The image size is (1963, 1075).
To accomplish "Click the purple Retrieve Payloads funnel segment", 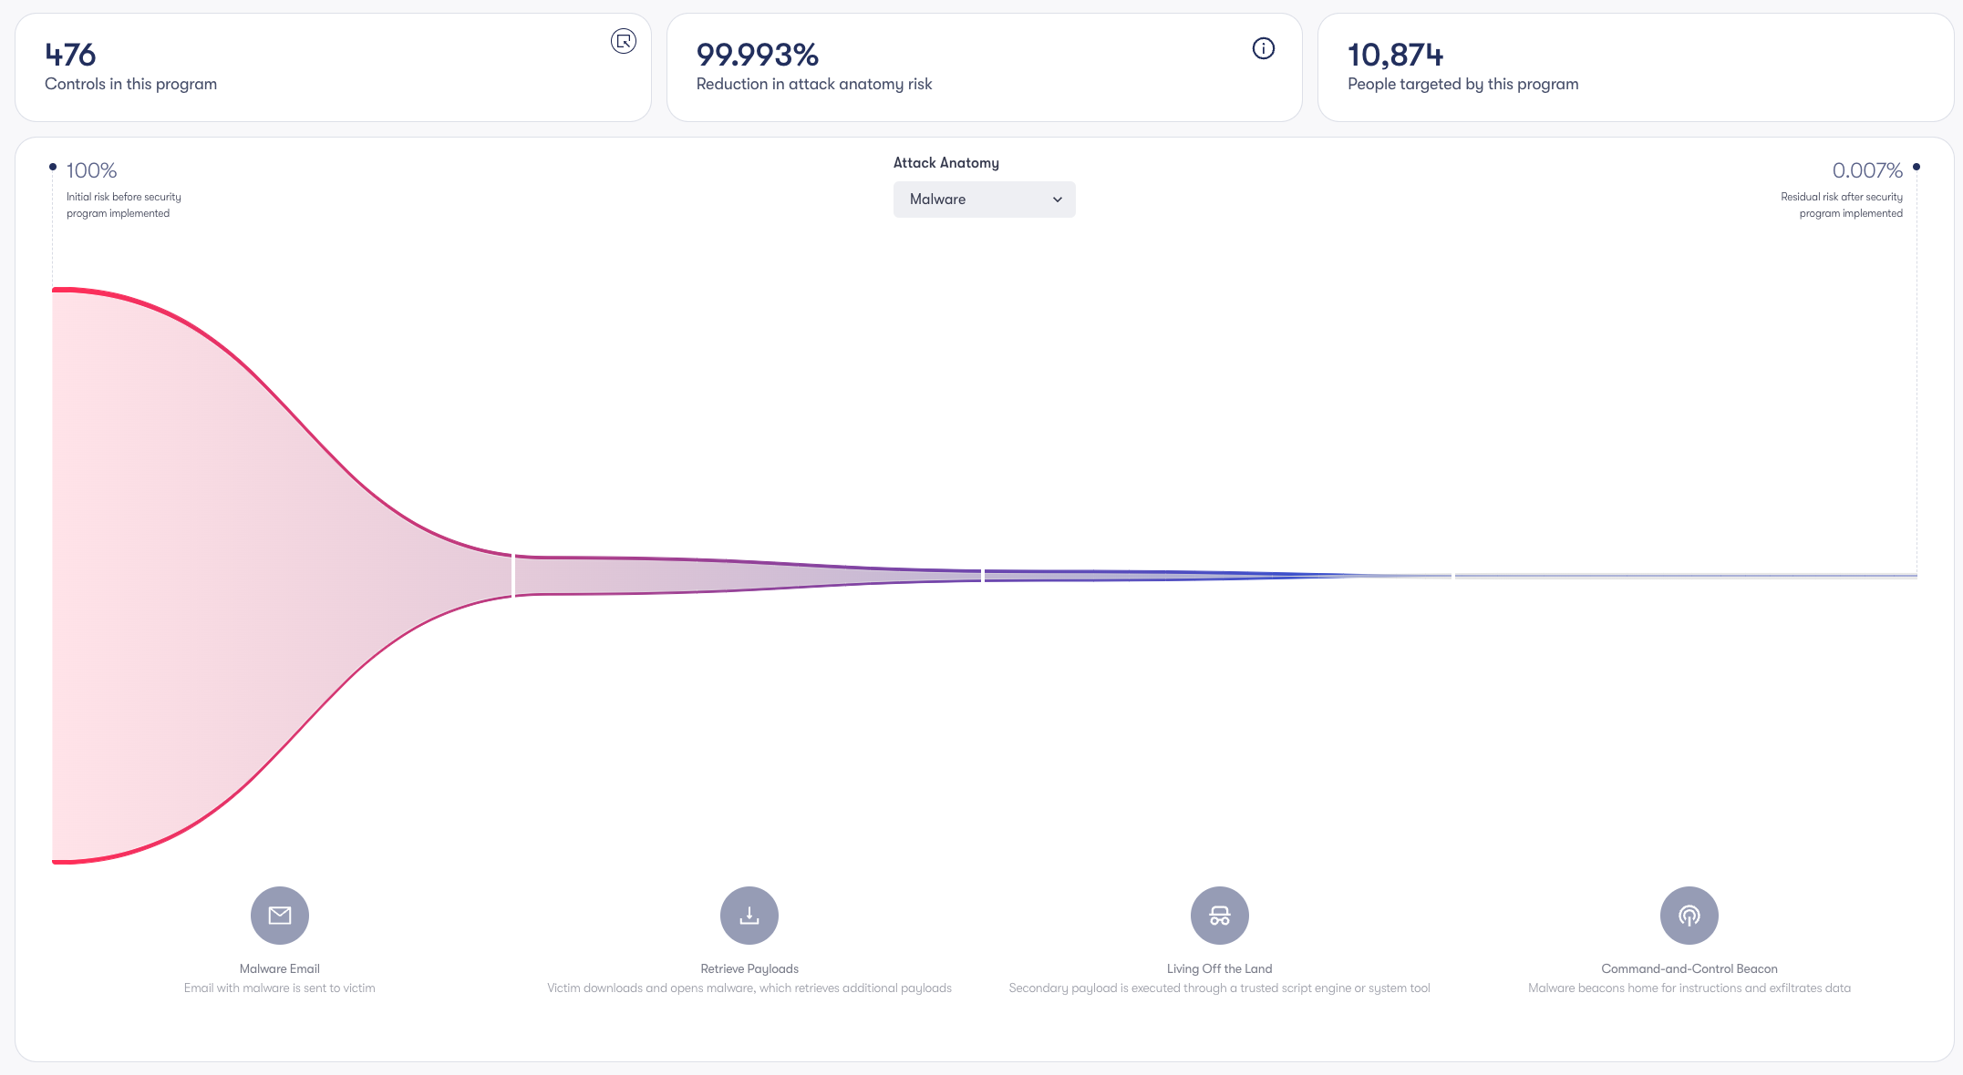I will click(x=748, y=576).
